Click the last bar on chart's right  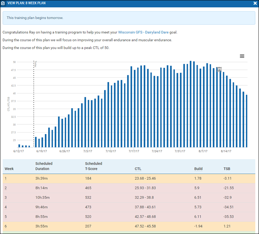tap(247, 121)
